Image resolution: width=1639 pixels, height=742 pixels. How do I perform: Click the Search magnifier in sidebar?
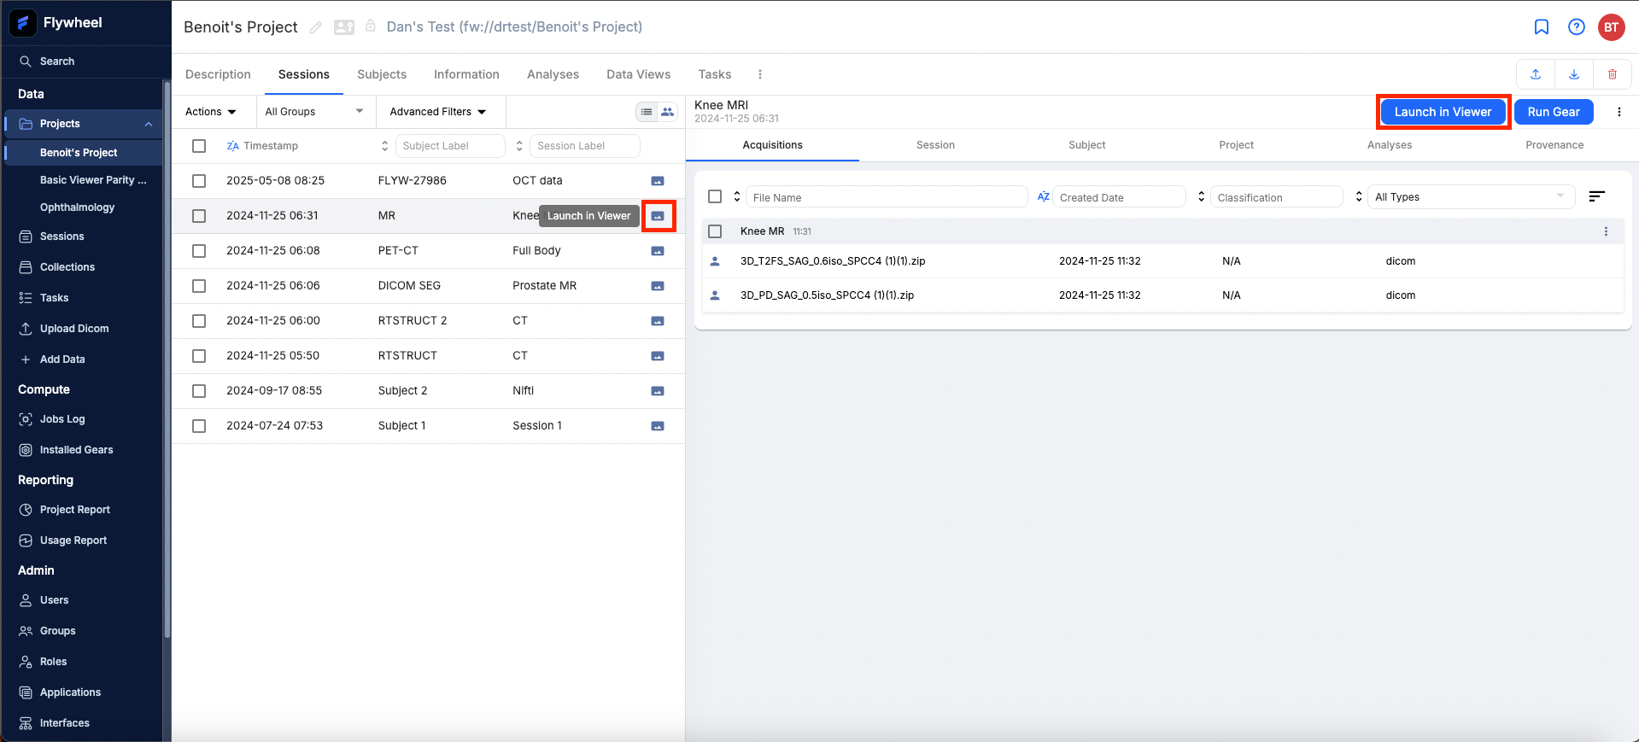point(26,61)
